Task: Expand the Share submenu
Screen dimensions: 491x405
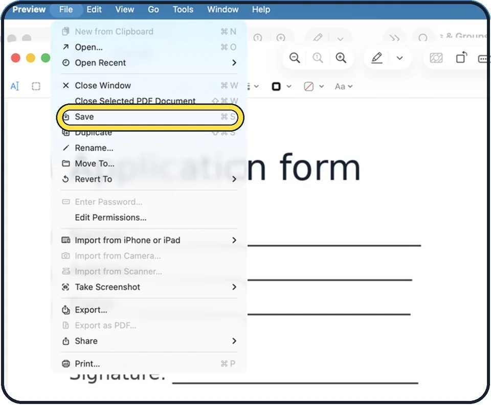Action: coord(149,341)
